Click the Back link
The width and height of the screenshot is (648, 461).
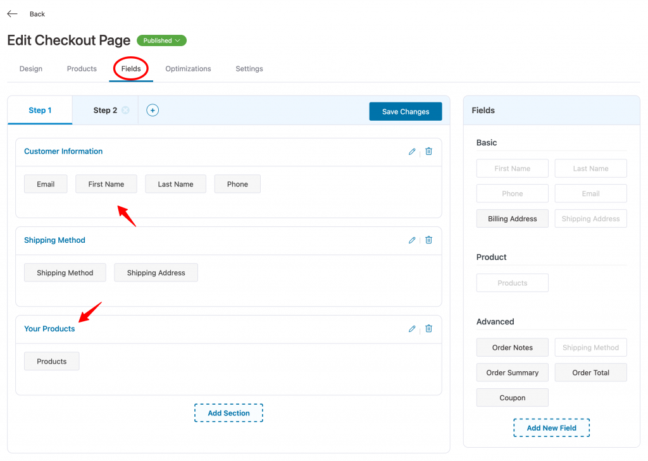(37, 14)
